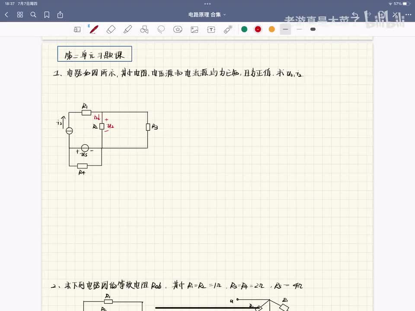Select the thickest stroke thickness
The image size is (415, 311).
pyautogui.click(x=313, y=29)
